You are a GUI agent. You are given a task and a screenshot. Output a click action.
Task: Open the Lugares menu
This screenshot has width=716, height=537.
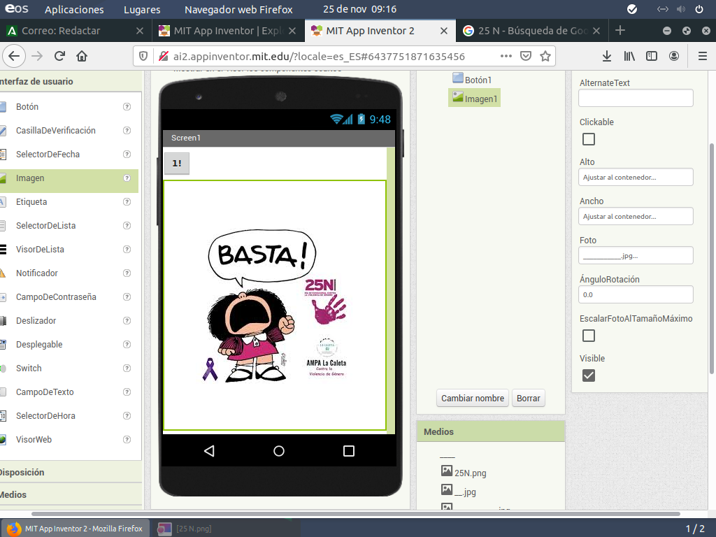142,10
